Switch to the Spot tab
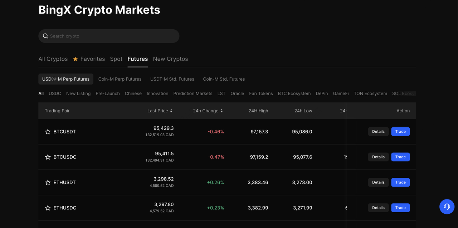 point(116,59)
